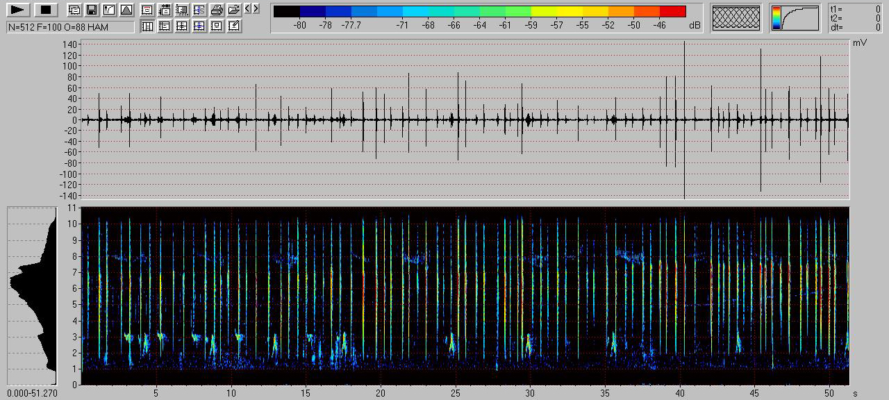Screen dimensions: 889x400
Task: Click the overlapping windows copy icon
Action: [74, 10]
